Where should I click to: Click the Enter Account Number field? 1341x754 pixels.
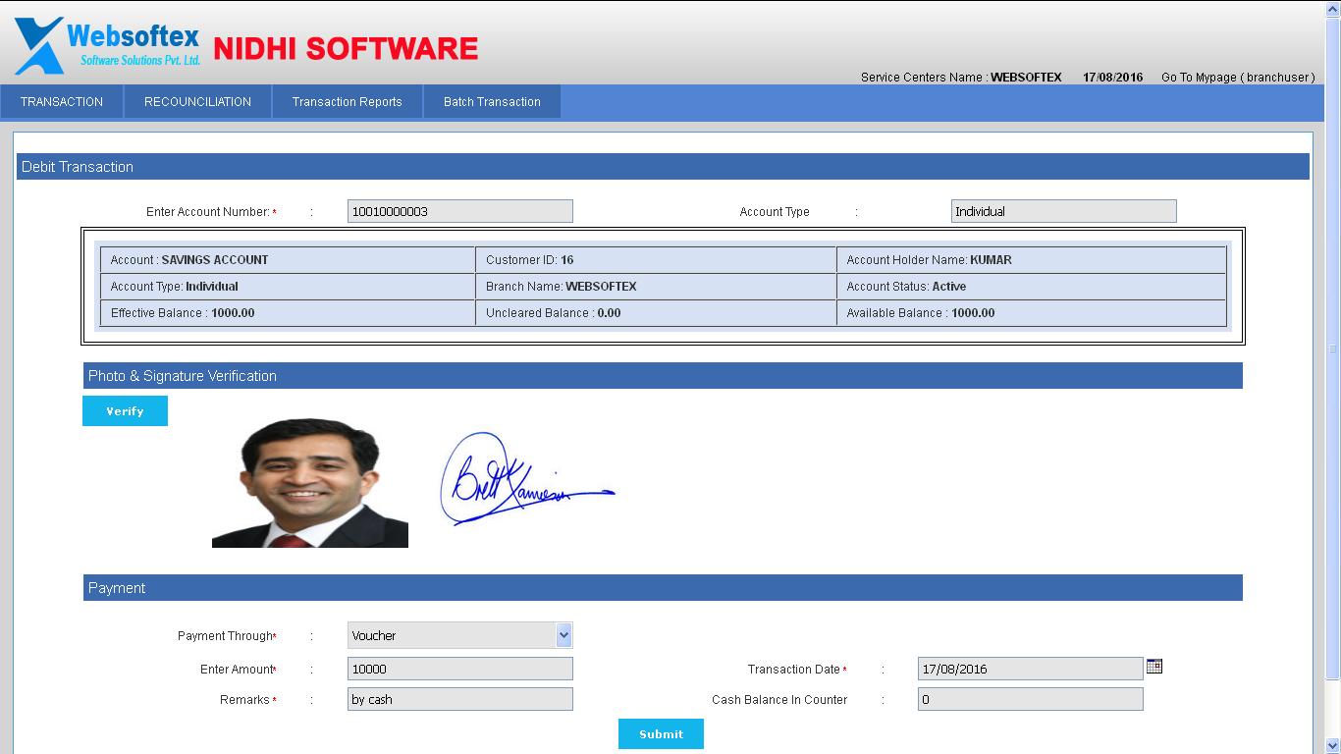coord(459,212)
